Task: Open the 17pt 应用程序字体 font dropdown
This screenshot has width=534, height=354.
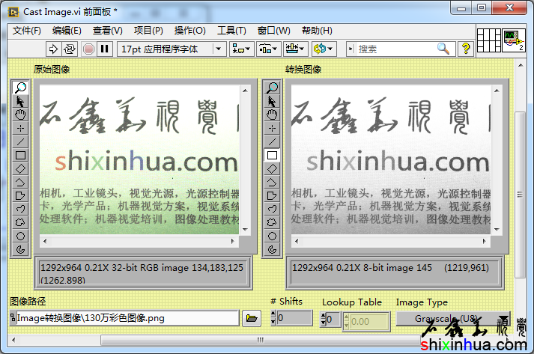Action: coord(172,49)
